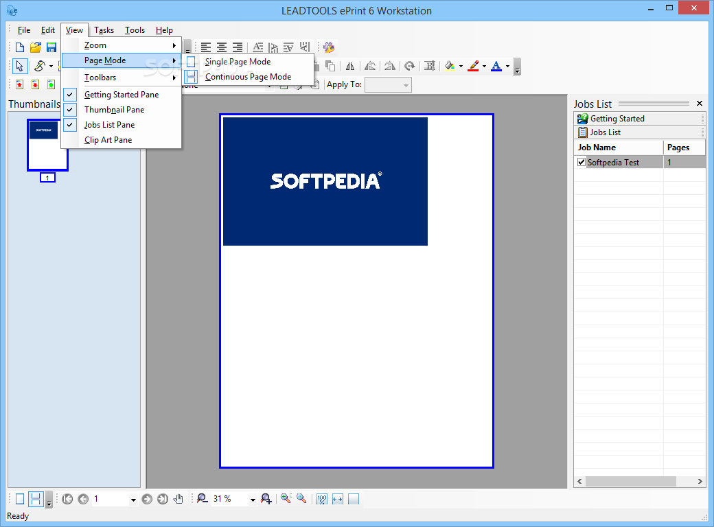Open line color dropdown arrow
714x527 pixels.
pyautogui.click(x=484, y=67)
